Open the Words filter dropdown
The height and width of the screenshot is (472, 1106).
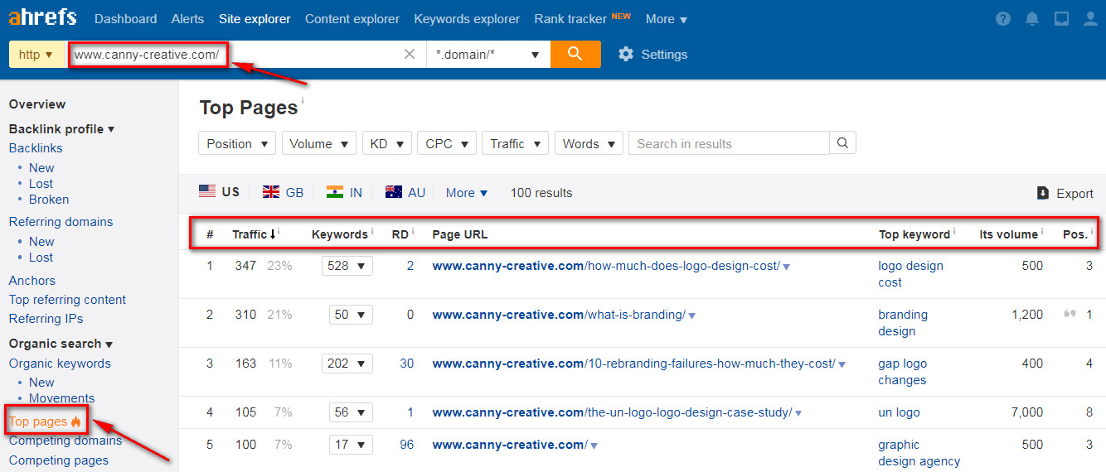pos(589,143)
